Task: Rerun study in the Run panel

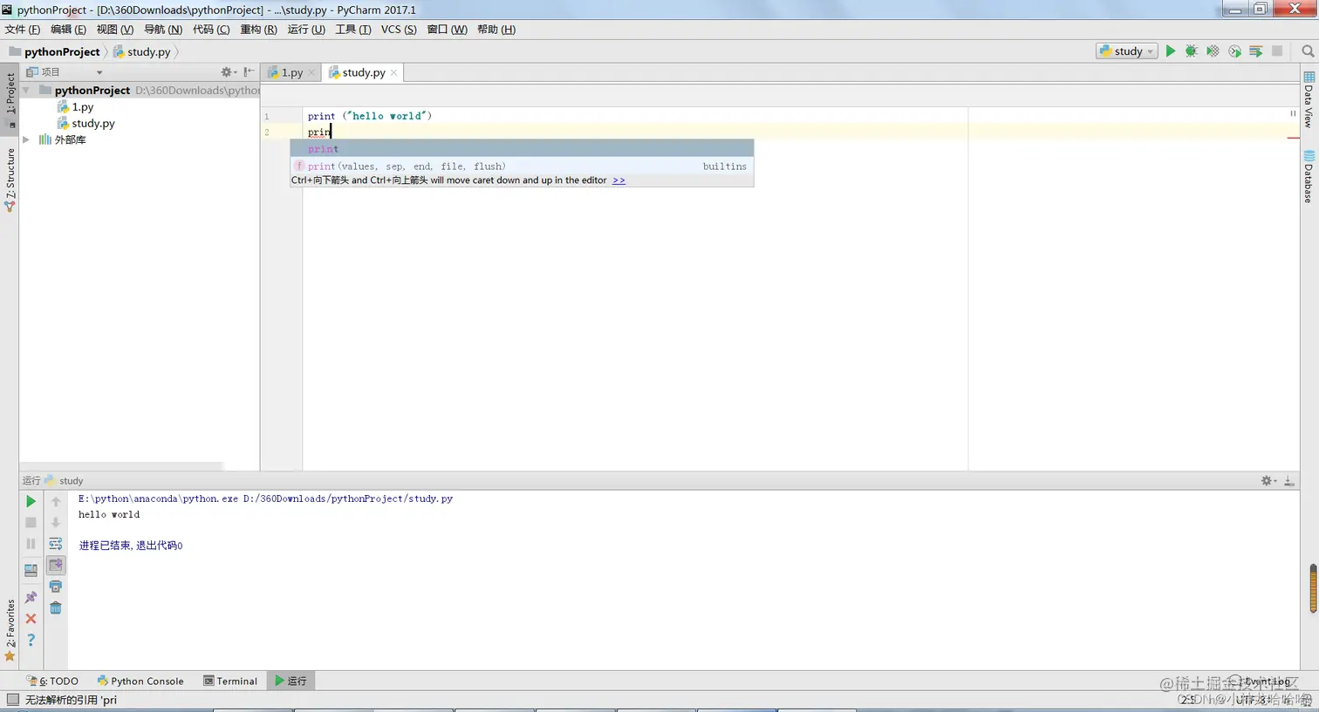Action: 31,501
